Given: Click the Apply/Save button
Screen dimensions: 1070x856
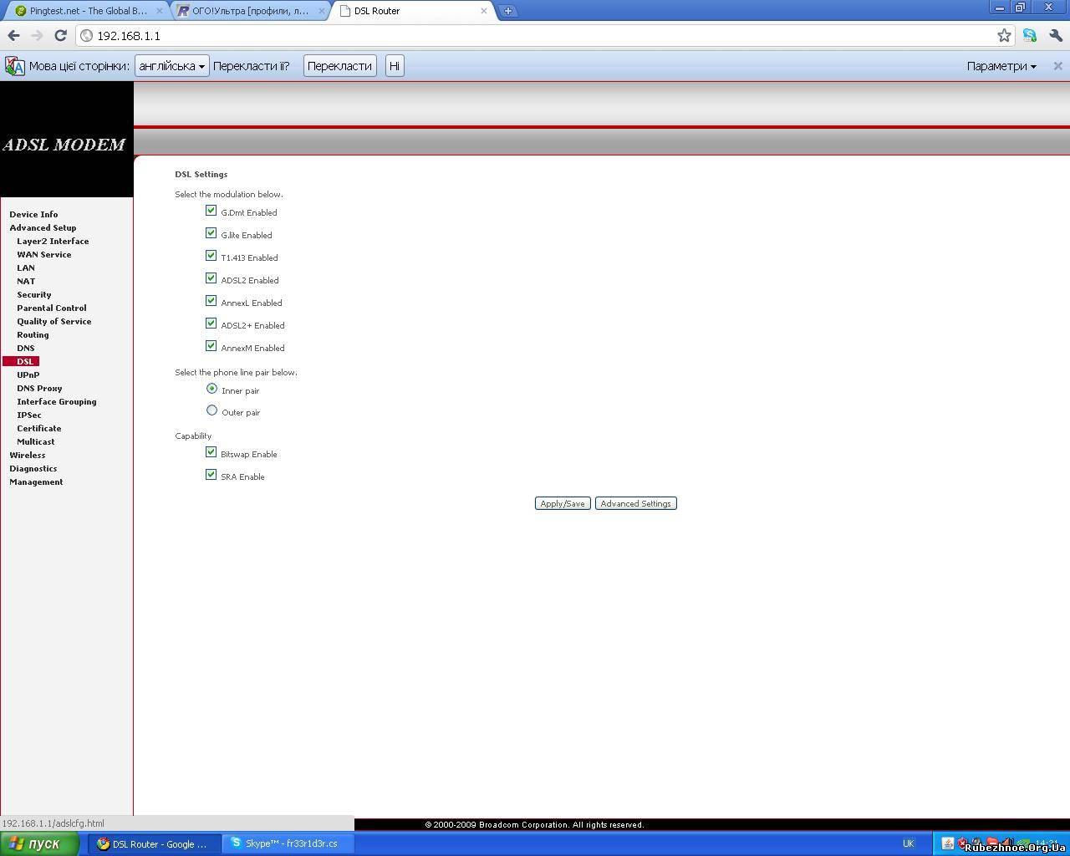Looking at the screenshot, I should point(563,503).
